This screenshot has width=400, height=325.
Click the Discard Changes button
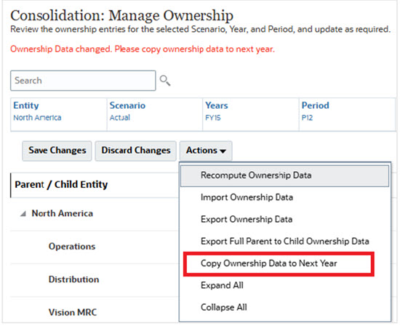click(x=136, y=151)
